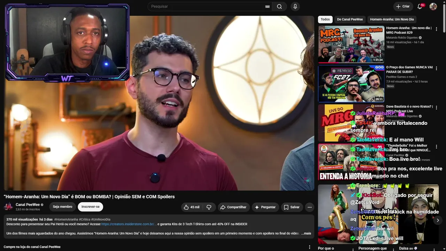
Task: Open options for MRG Podcast 829 video
Action: click(436, 29)
